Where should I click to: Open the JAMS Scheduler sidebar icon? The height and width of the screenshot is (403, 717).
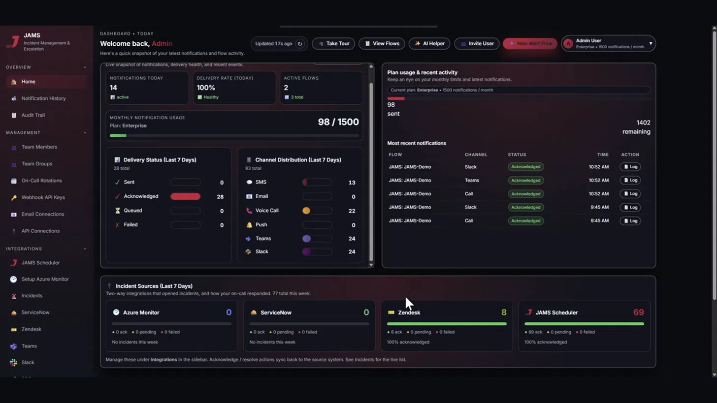pyautogui.click(x=14, y=263)
